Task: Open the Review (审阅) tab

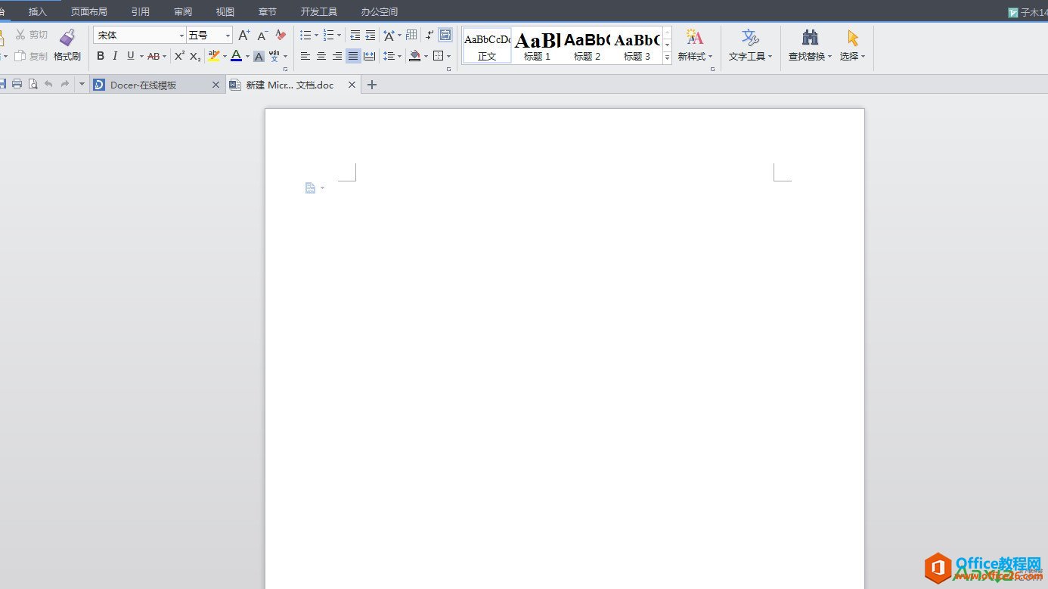Action: [x=183, y=11]
